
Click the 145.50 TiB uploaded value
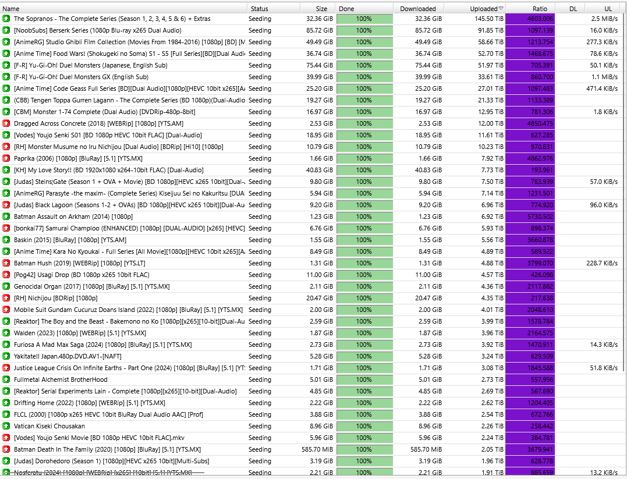click(x=489, y=19)
